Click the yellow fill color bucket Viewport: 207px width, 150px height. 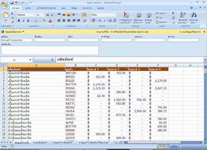(x=43, y=20)
